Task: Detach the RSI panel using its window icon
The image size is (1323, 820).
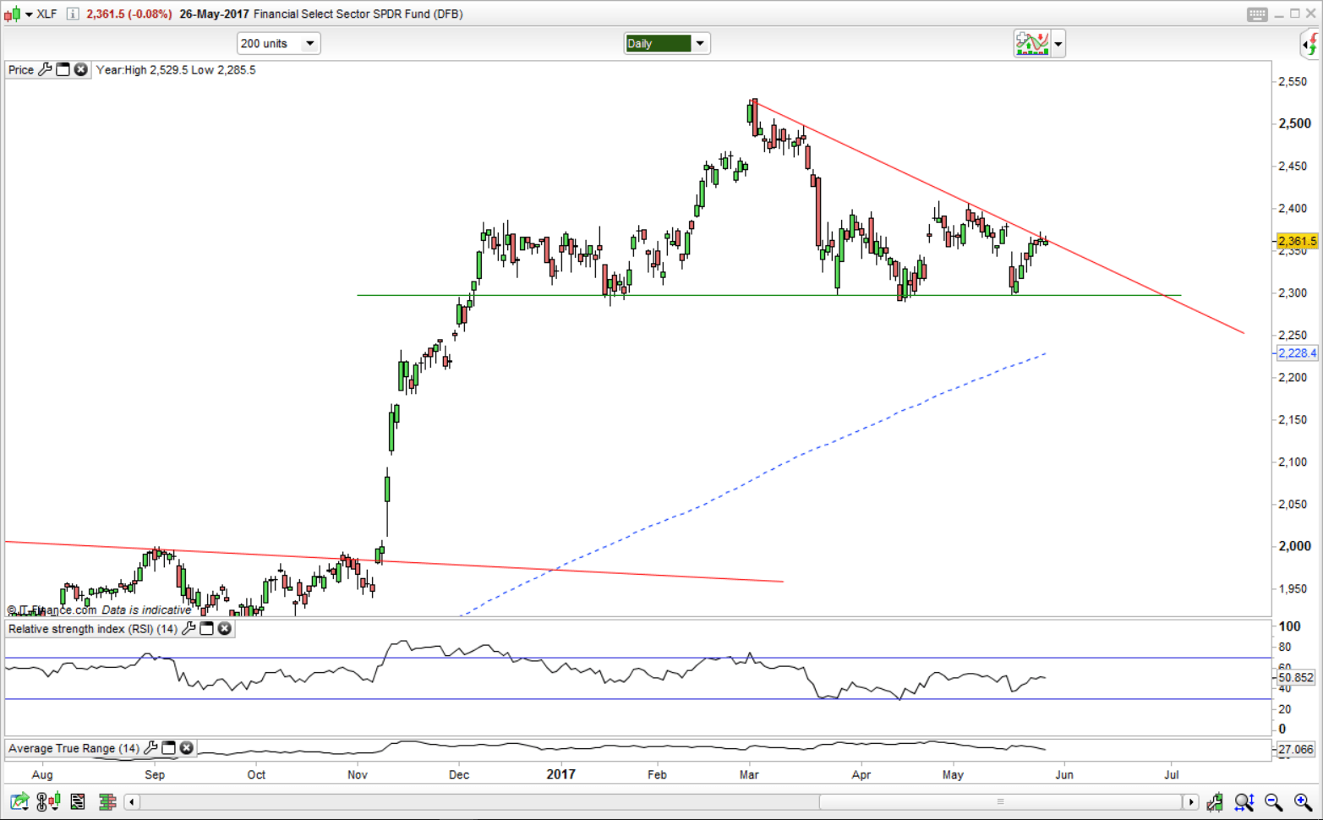Action: coord(207,629)
